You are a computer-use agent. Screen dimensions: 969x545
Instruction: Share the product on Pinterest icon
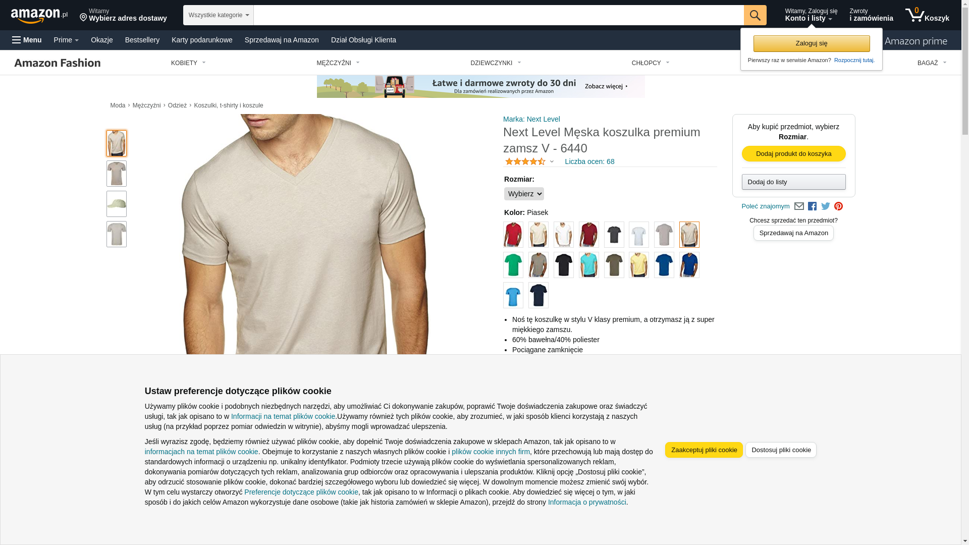tap(838, 206)
